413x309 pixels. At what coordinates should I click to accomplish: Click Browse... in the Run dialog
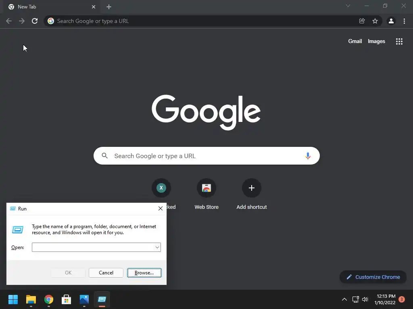[x=144, y=273]
